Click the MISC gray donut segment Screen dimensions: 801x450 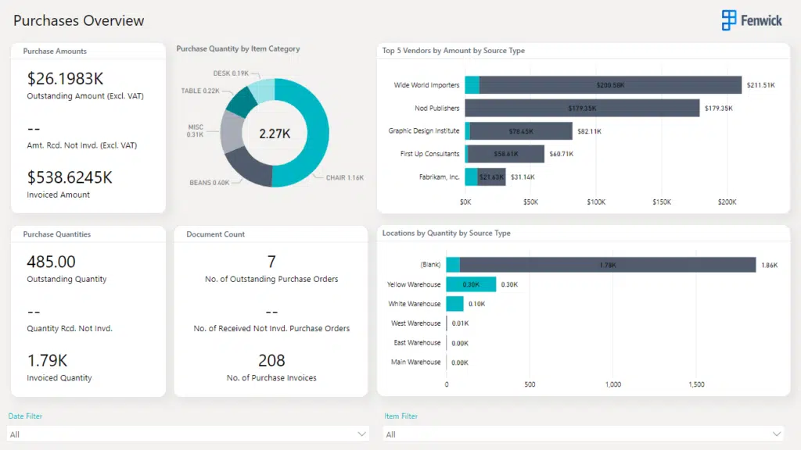[x=232, y=130]
